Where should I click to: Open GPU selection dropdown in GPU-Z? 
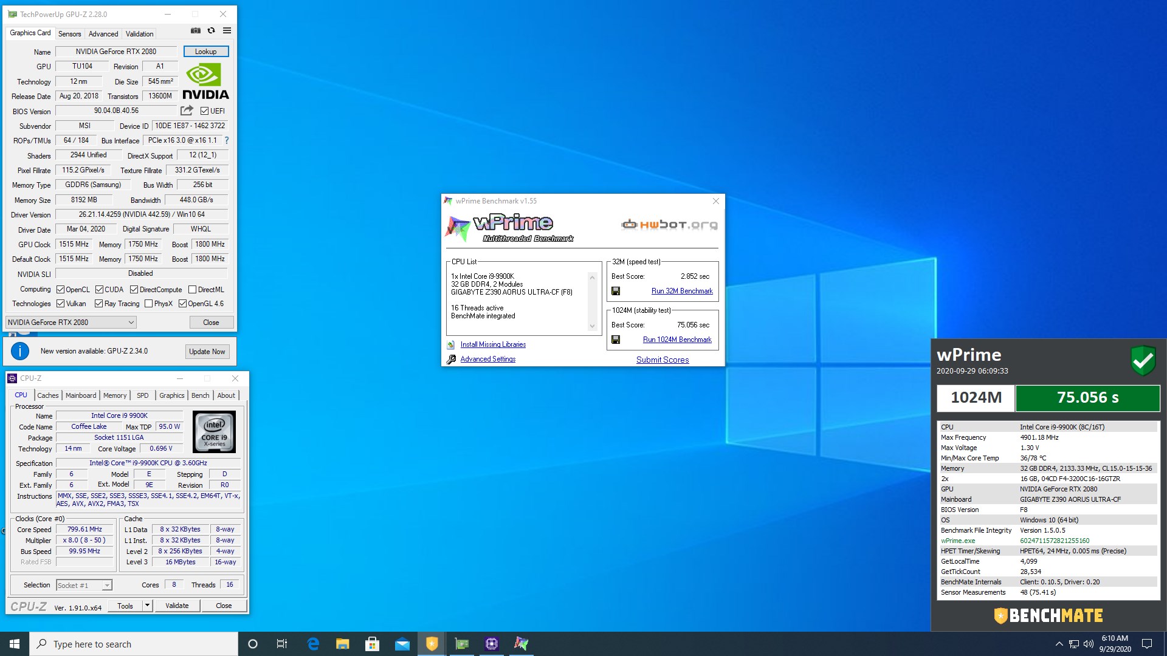pos(71,323)
